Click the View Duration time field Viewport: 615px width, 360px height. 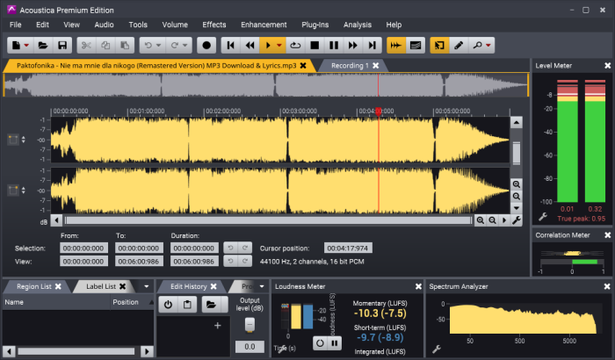tap(194, 261)
